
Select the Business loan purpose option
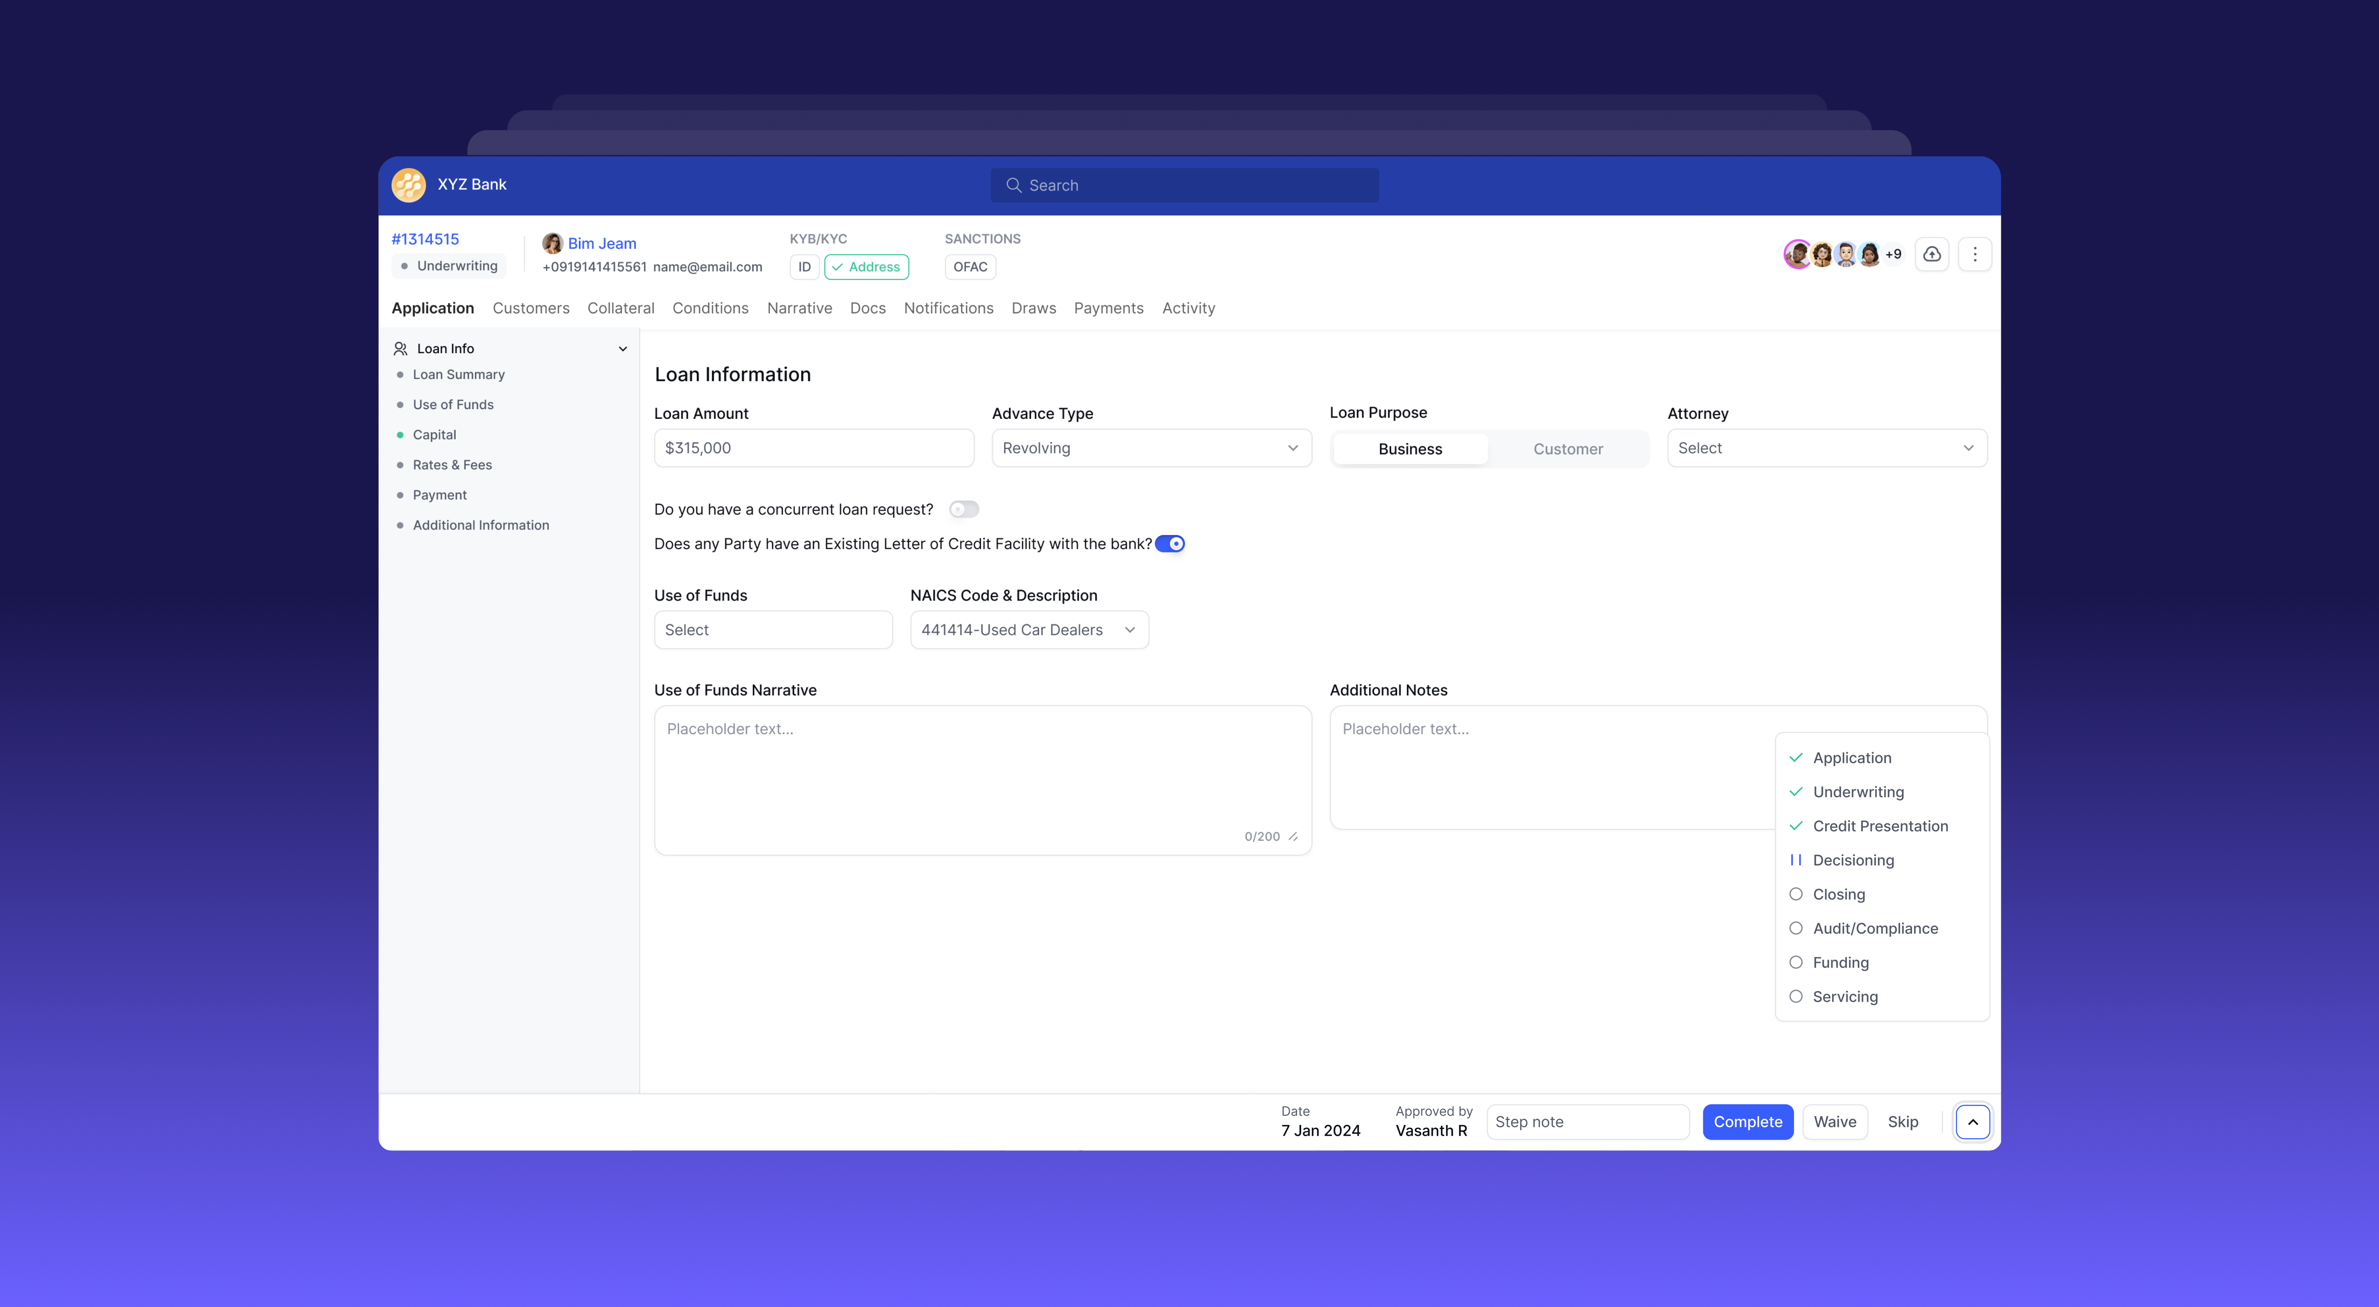pos(1410,450)
